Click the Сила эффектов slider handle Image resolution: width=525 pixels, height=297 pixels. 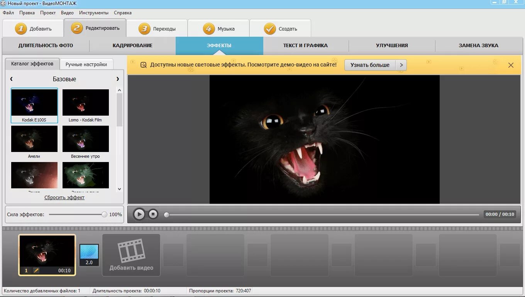click(x=104, y=214)
